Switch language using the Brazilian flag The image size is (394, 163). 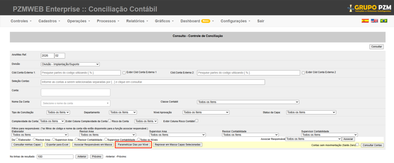coord(383,21)
